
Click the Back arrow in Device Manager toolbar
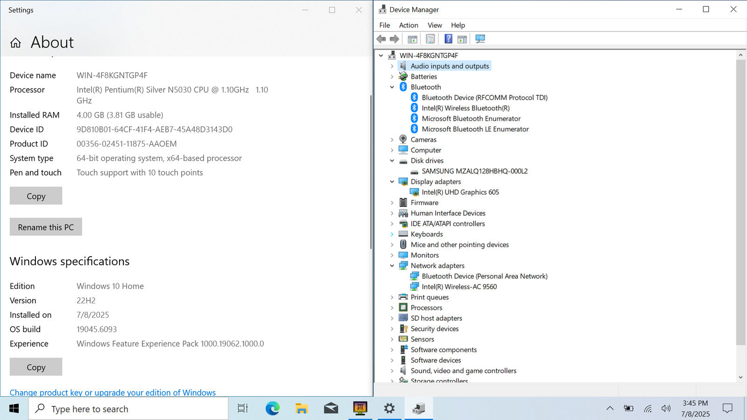pos(381,39)
